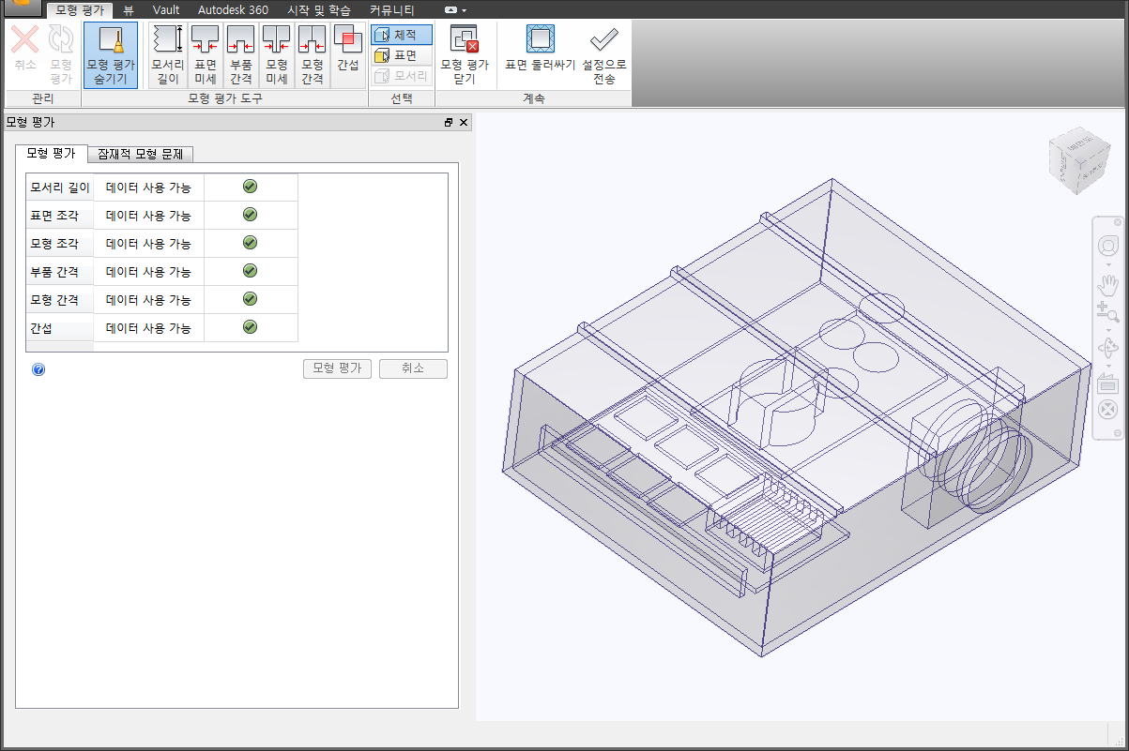The width and height of the screenshot is (1129, 751).
Task: Click the Look At tool icon
Action: tap(1107, 383)
